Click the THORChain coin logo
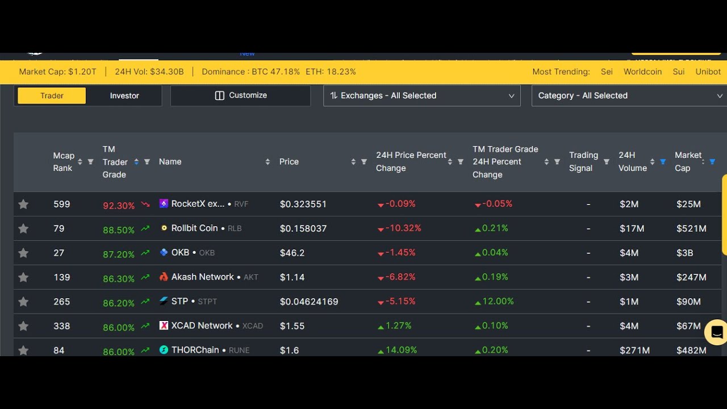This screenshot has width=727, height=409. pos(164,350)
